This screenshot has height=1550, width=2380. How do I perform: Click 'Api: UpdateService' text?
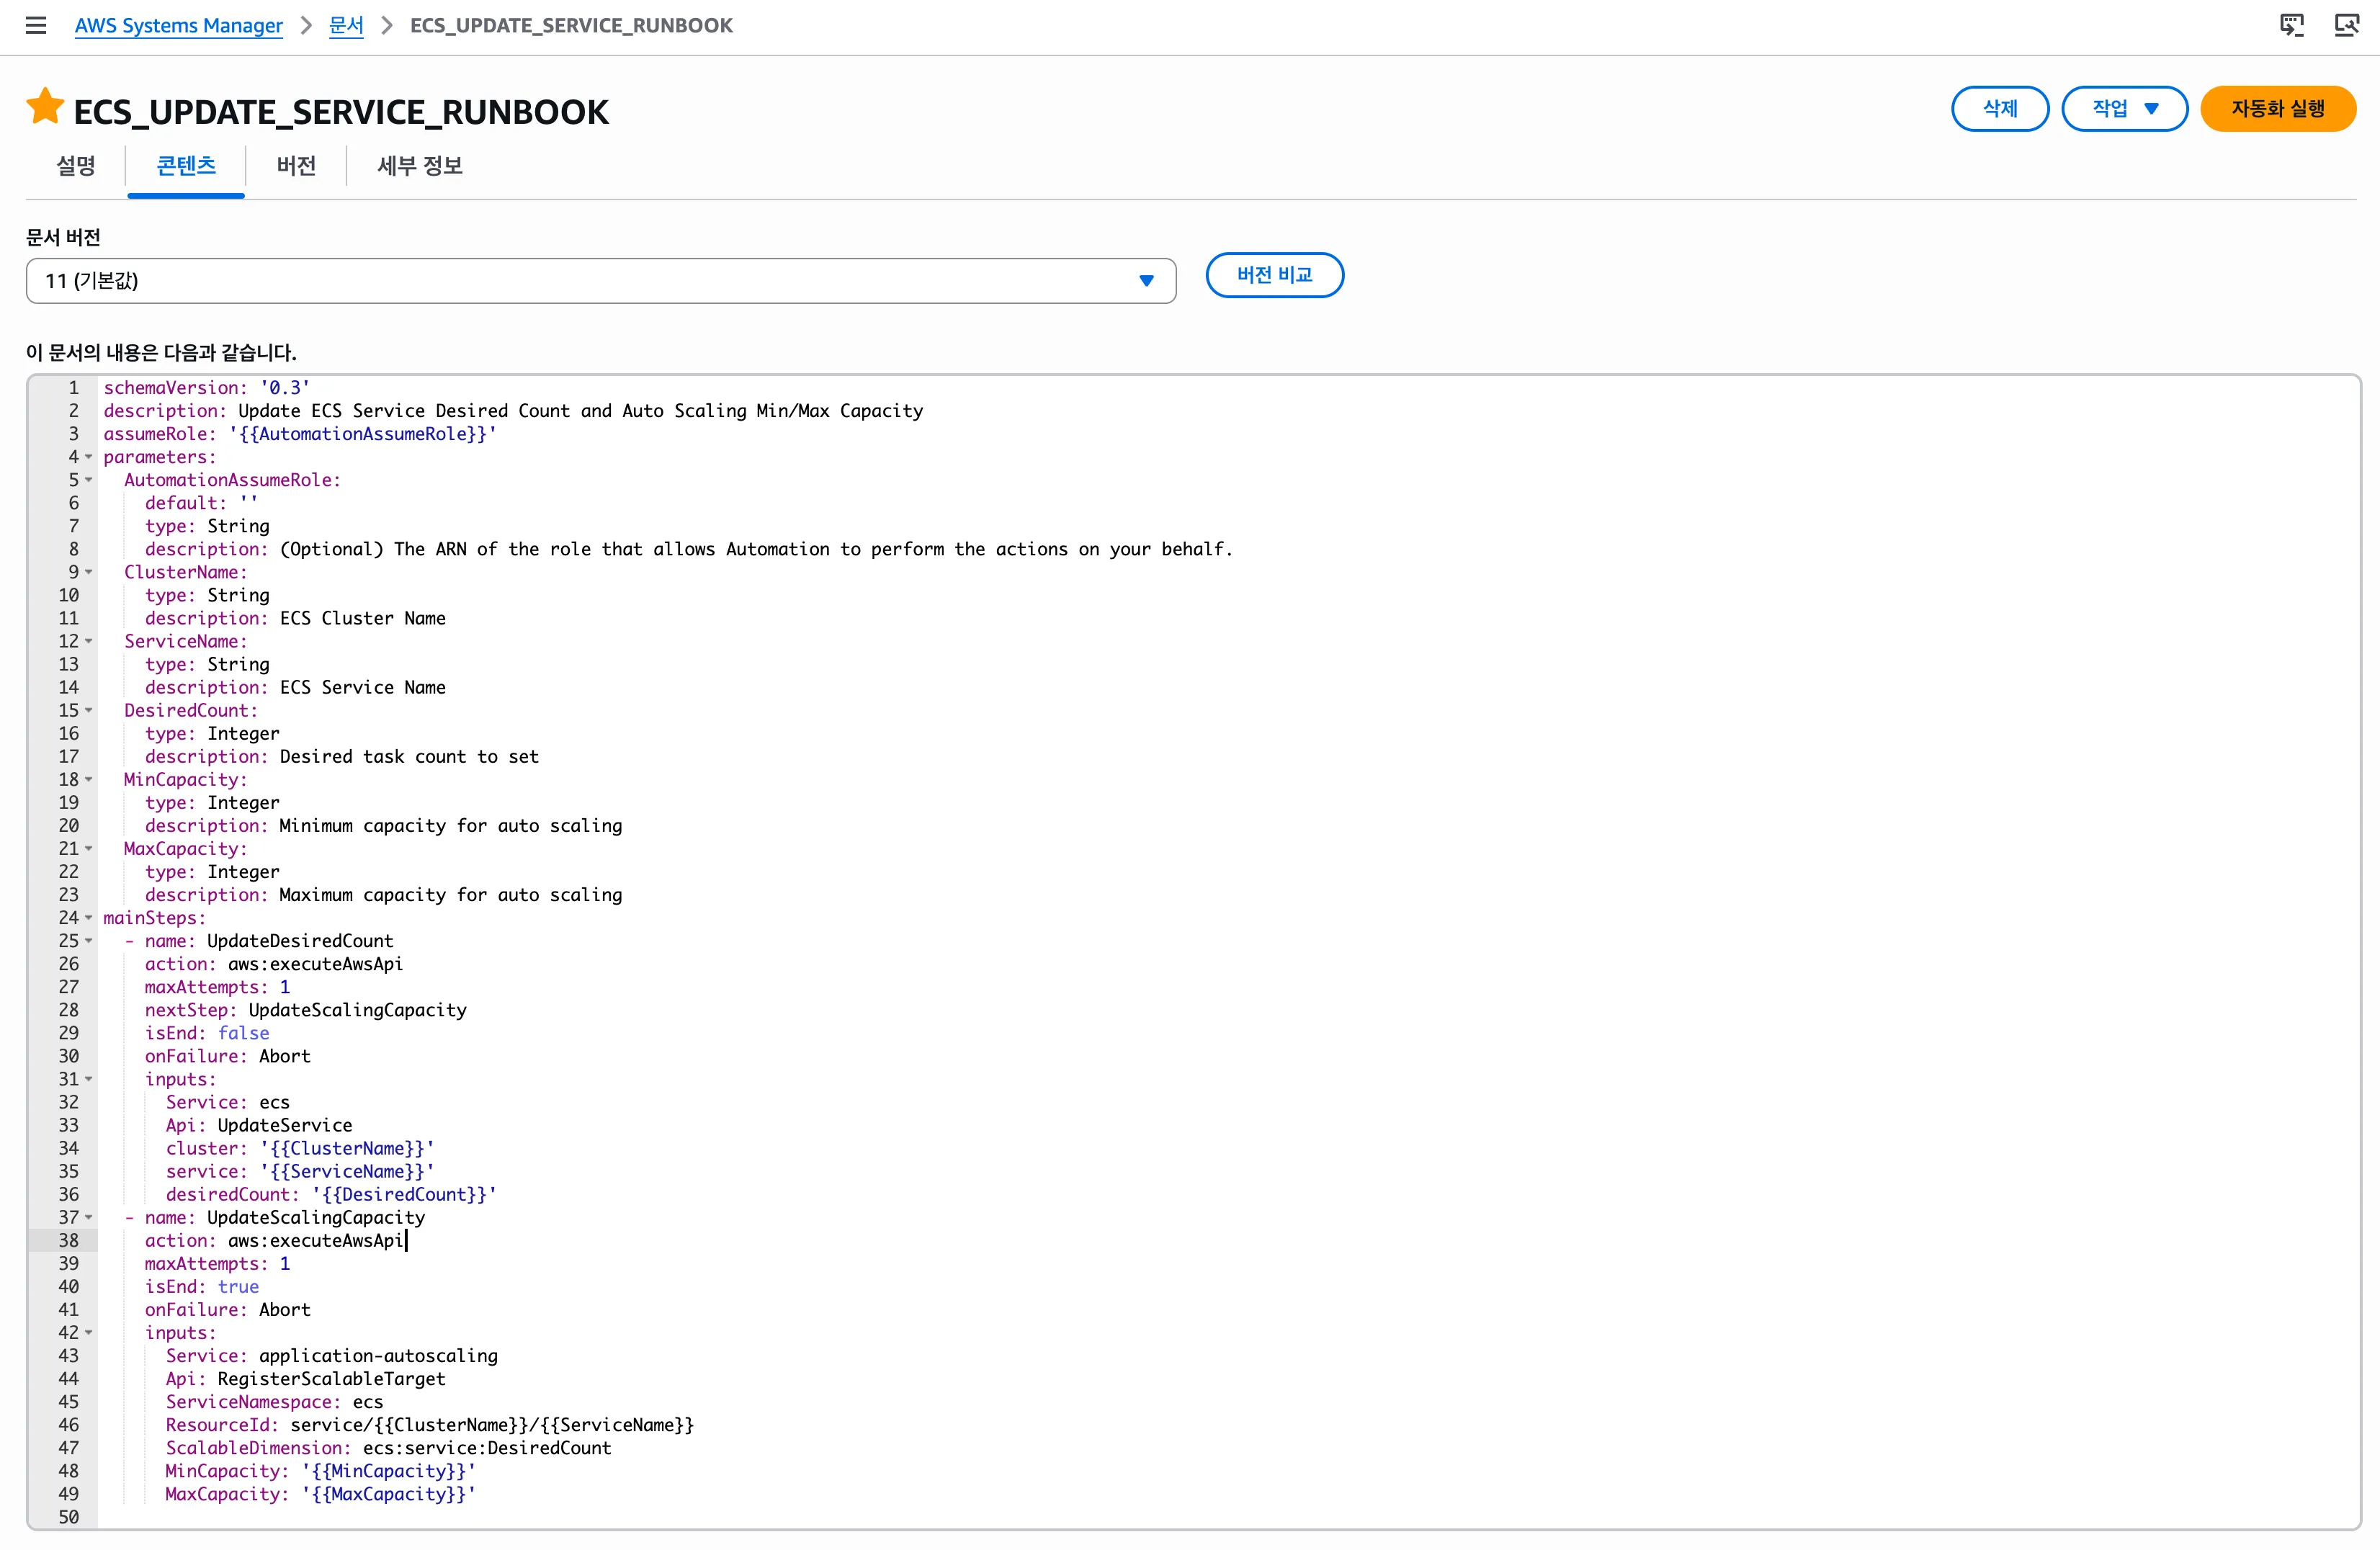[x=259, y=1125]
